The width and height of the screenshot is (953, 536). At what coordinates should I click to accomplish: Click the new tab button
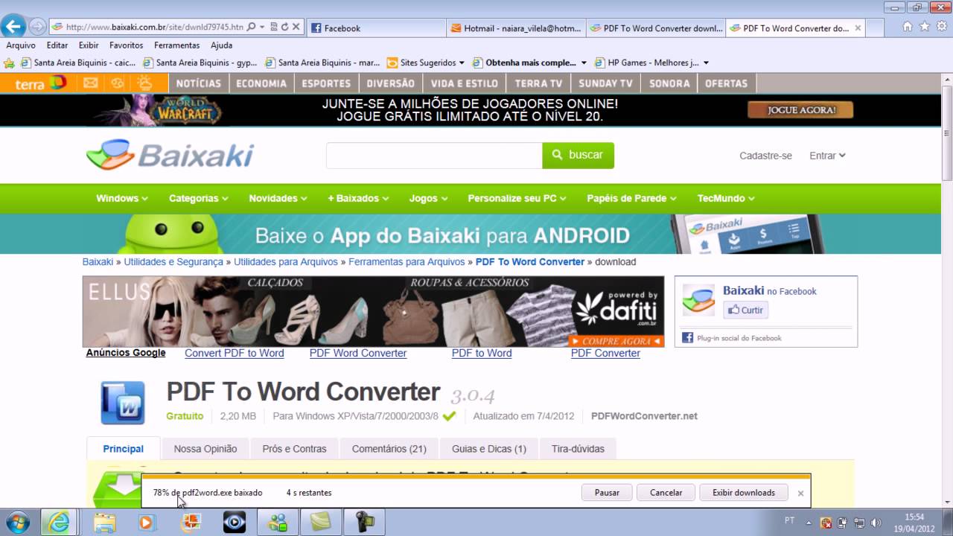coord(875,28)
